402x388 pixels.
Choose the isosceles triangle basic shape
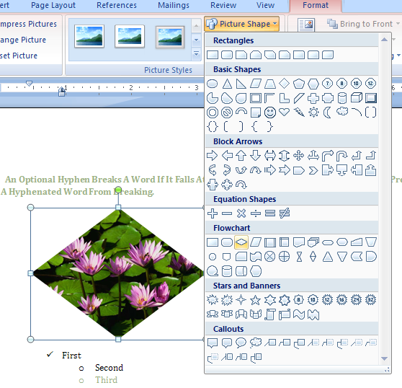[227, 84]
